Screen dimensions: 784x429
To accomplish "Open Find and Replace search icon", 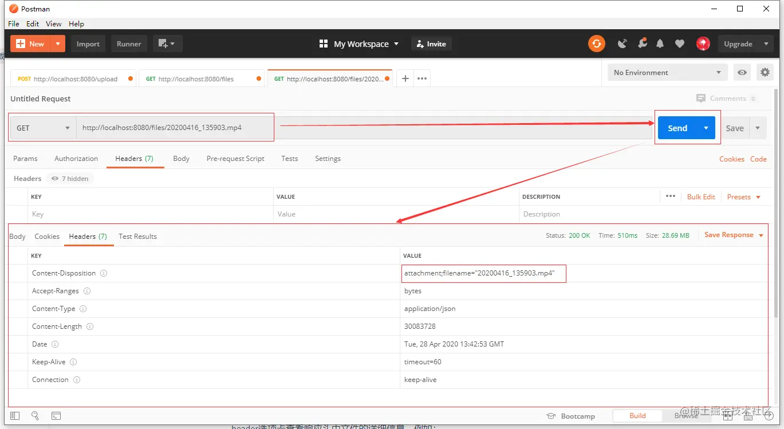I will click(x=35, y=416).
